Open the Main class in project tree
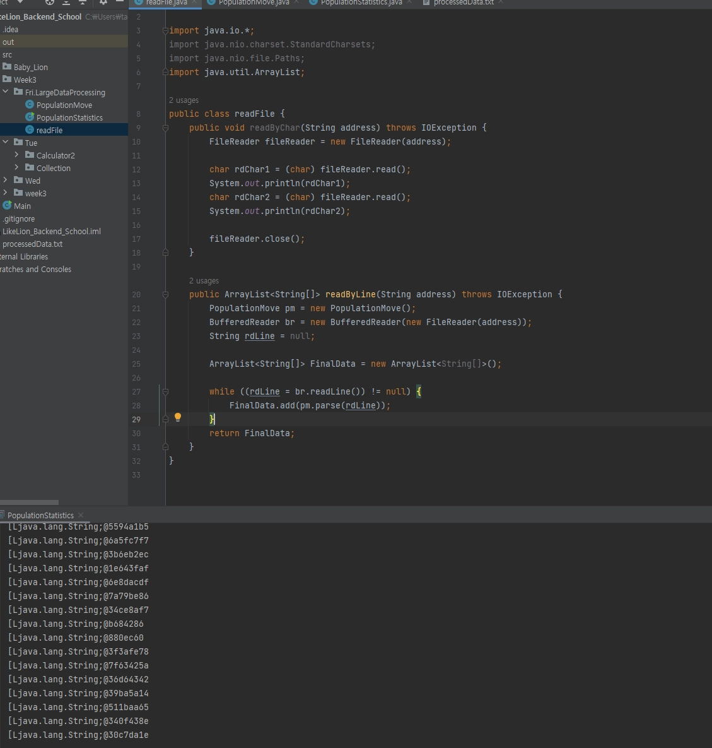The height and width of the screenshot is (748, 712). pos(22,206)
